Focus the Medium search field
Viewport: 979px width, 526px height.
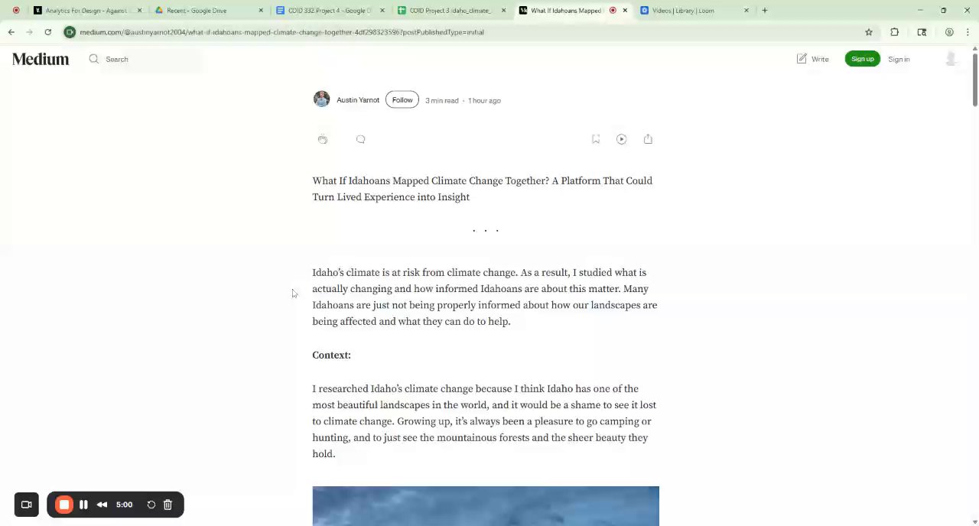click(145, 59)
